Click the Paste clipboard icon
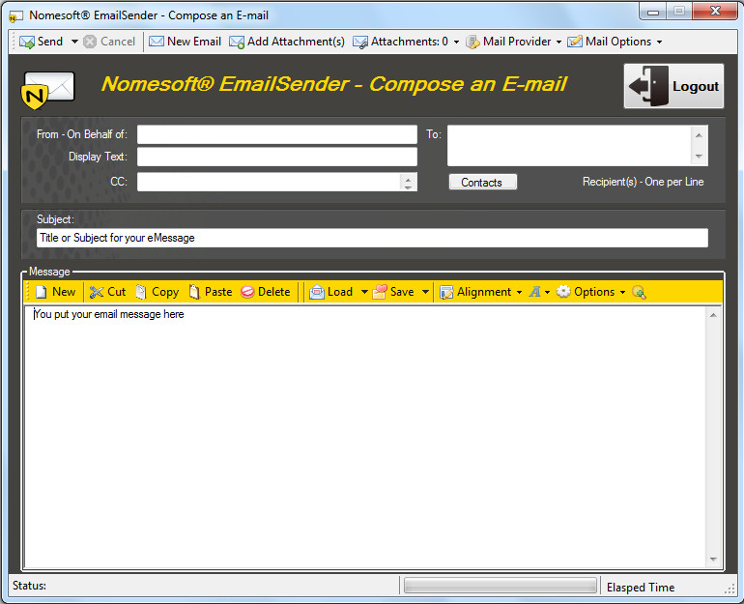Screen dimensions: 744x604 tap(194, 292)
